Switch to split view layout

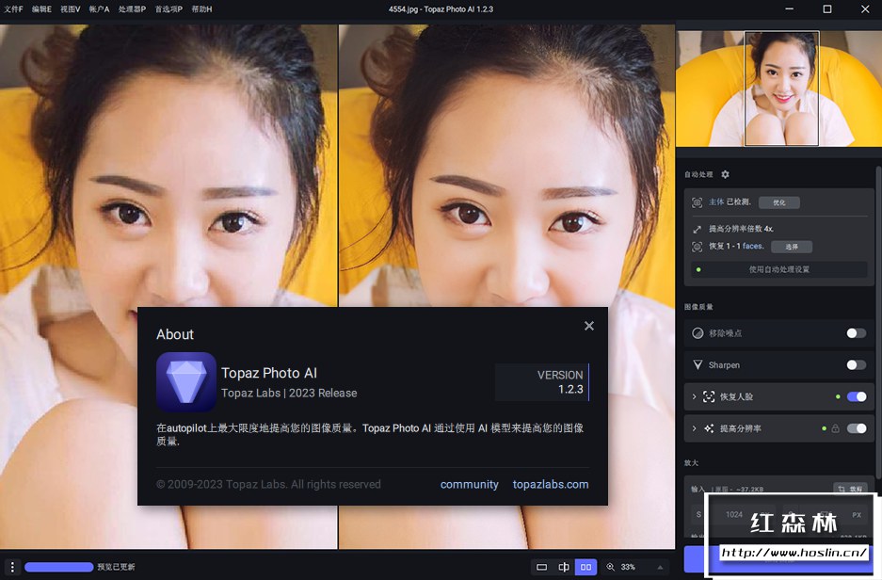(x=564, y=567)
